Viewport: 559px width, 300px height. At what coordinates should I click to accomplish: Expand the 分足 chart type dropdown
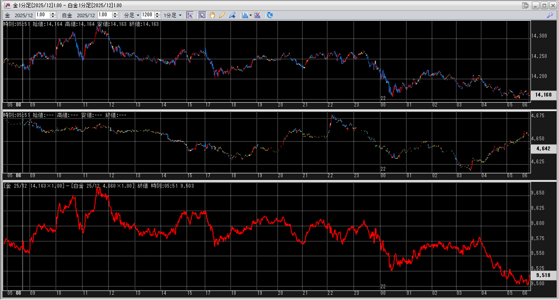click(x=138, y=15)
